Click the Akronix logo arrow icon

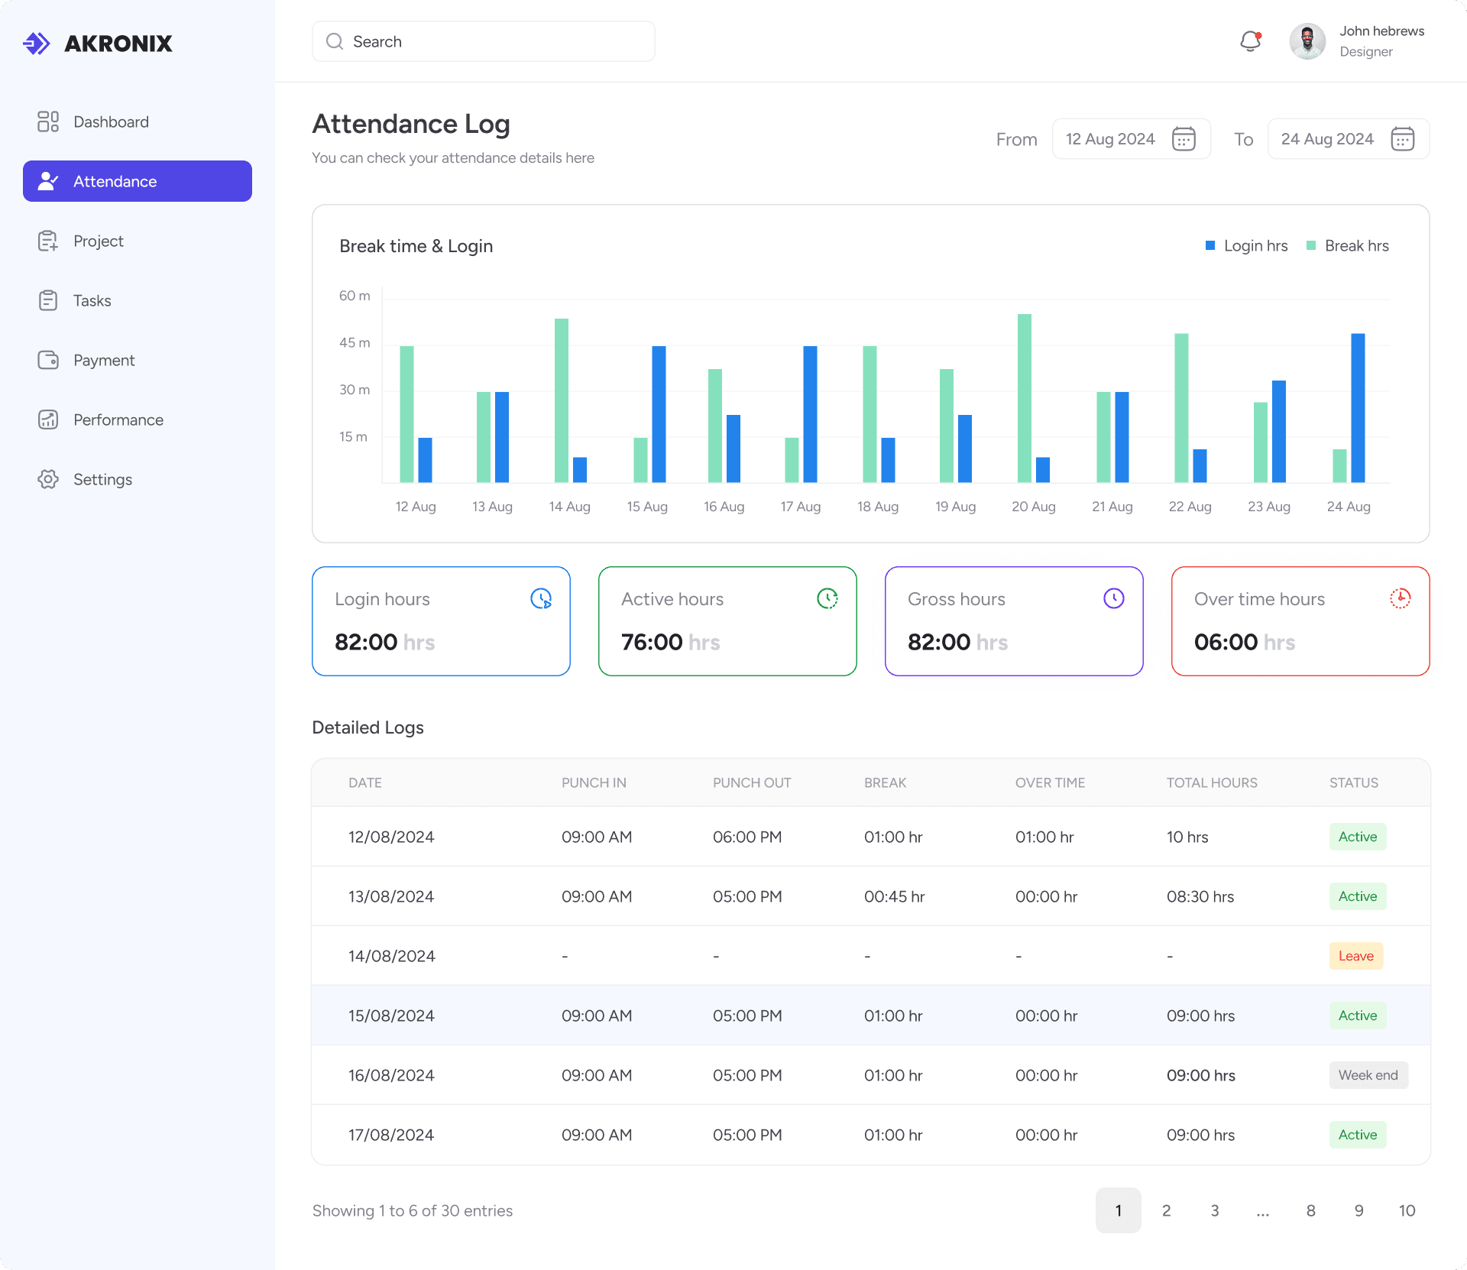point(36,44)
